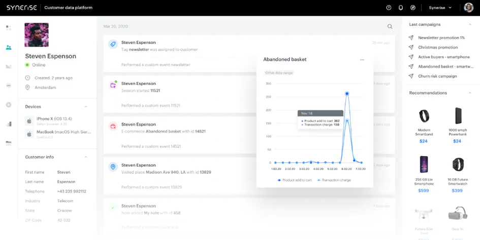
Task: Click the Synerise logo
Action: (22, 8)
